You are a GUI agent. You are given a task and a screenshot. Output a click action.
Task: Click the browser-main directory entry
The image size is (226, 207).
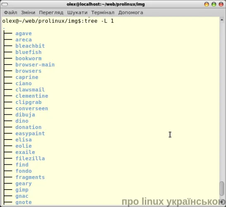tap(35, 65)
